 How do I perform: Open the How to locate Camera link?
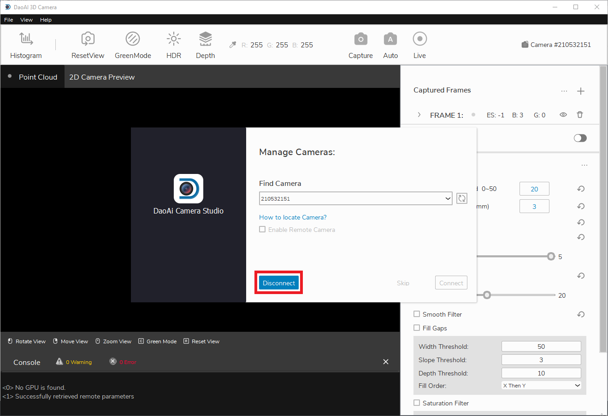293,217
